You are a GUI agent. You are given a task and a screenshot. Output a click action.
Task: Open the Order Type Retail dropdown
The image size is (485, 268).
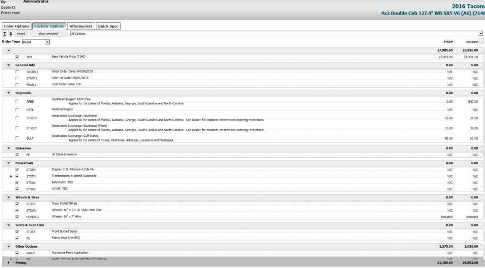pyautogui.click(x=47, y=42)
